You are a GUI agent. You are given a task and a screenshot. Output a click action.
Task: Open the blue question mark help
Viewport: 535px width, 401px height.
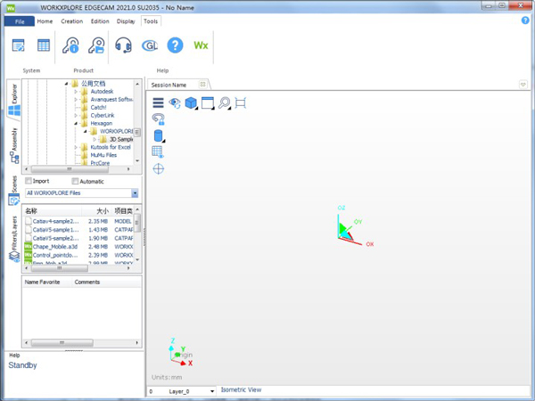175,45
